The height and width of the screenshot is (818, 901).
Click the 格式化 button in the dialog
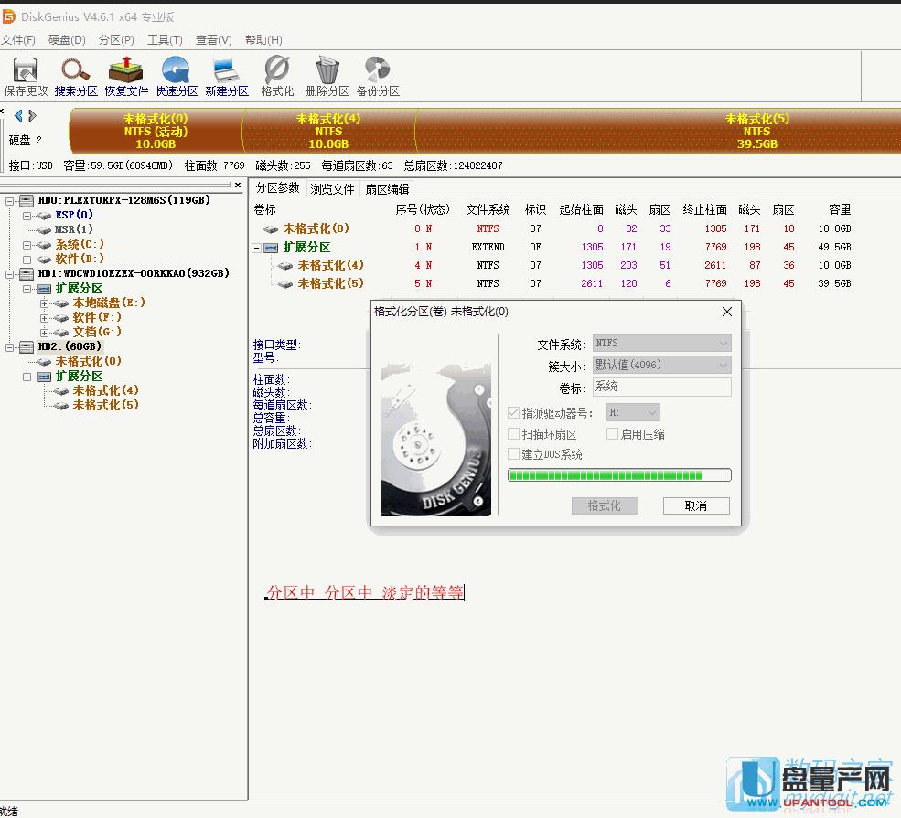[604, 505]
